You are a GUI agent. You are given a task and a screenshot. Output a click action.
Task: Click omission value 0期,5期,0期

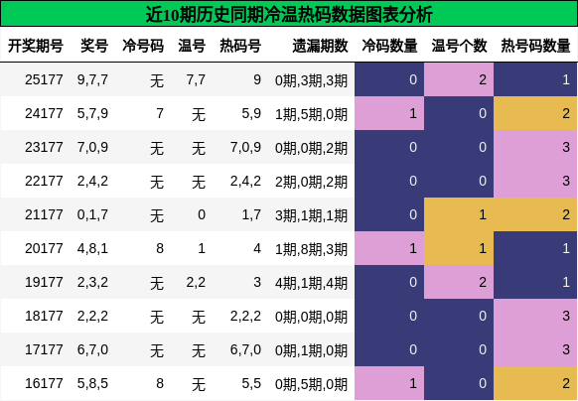[x=311, y=384]
